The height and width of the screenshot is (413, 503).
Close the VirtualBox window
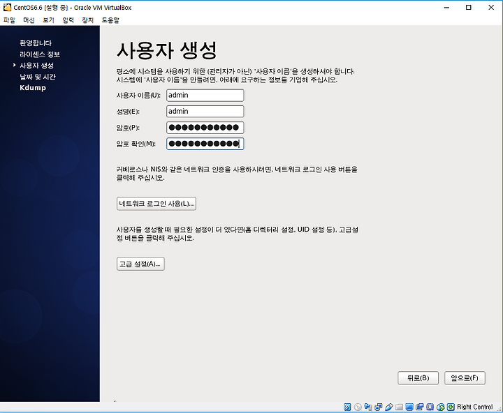(491, 8)
